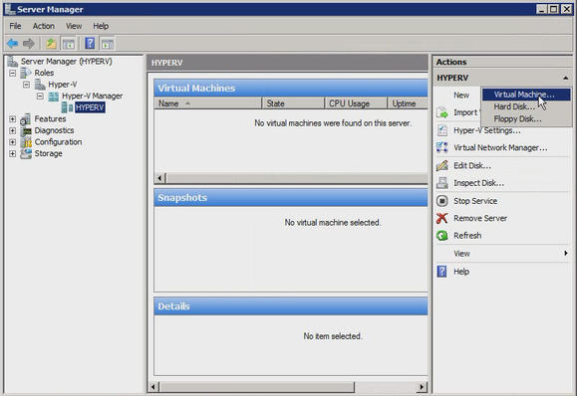The image size is (577, 396).
Task: Click the Hyper-V Settings icon
Action: pos(441,130)
